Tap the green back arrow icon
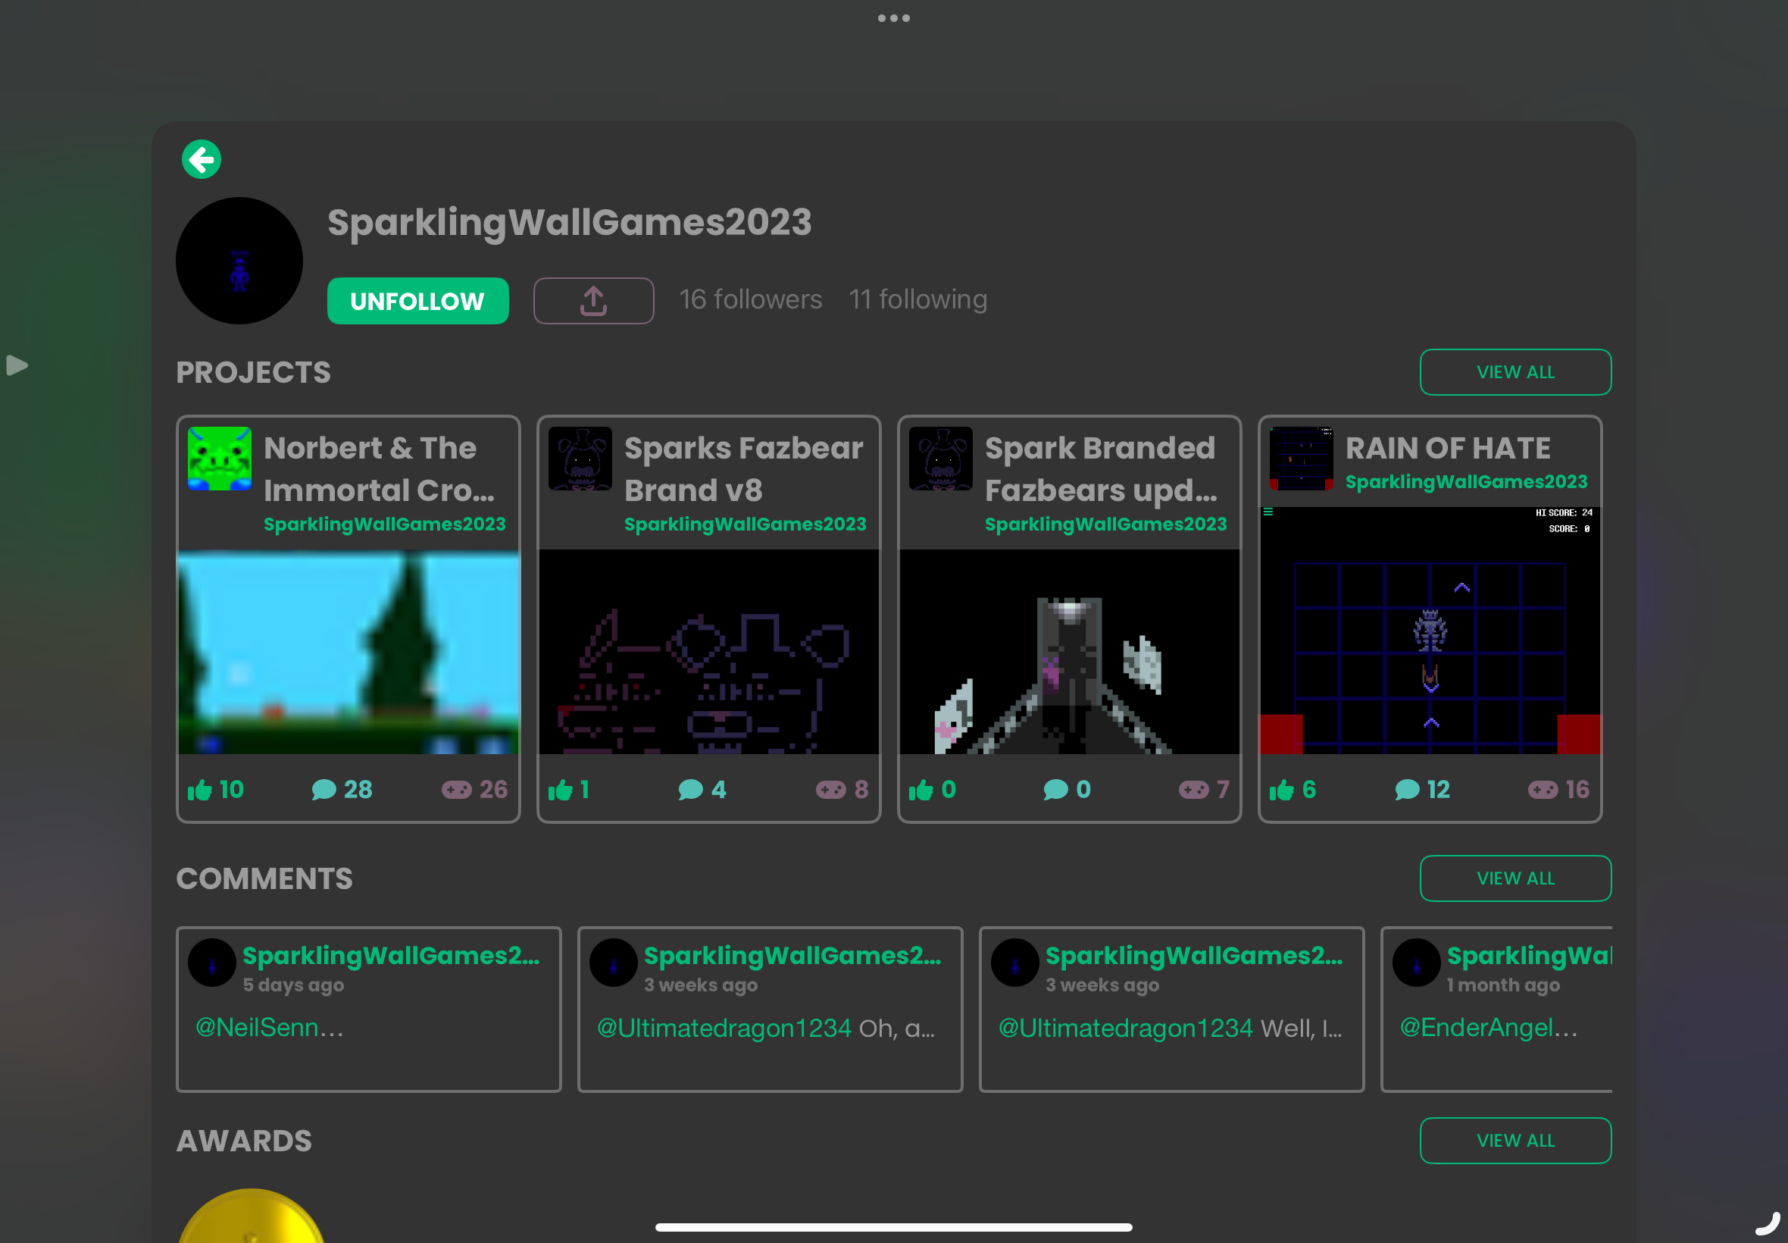 click(202, 160)
